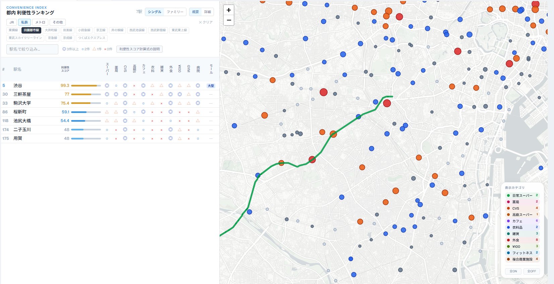
Task: Toggle the フィットネス map category
Action: [x=522, y=253]
